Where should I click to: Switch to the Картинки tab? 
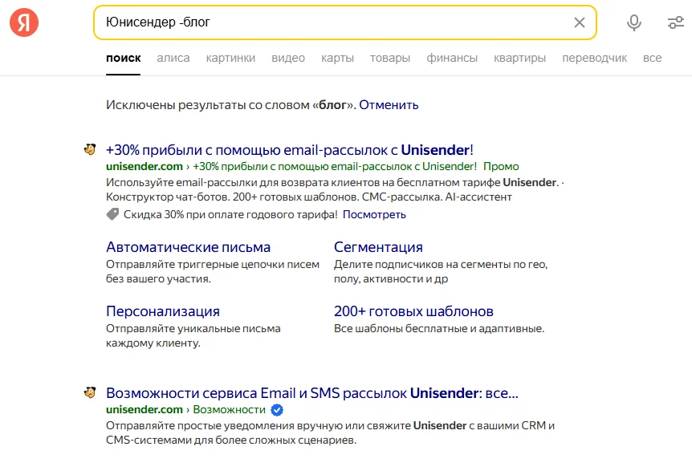[x=230, y=58]
